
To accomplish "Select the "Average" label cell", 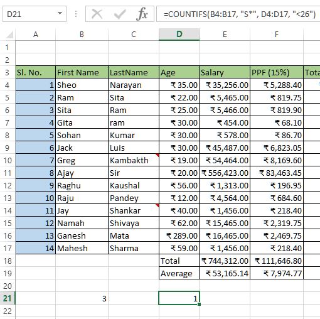I will tap(179, 273).
